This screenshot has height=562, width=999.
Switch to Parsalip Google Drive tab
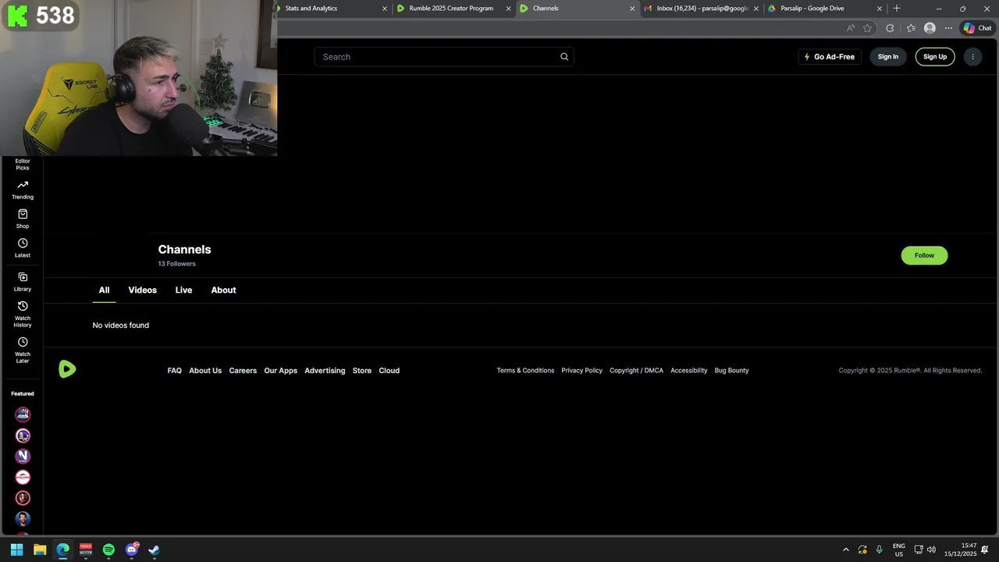click(x=823, y=9)
